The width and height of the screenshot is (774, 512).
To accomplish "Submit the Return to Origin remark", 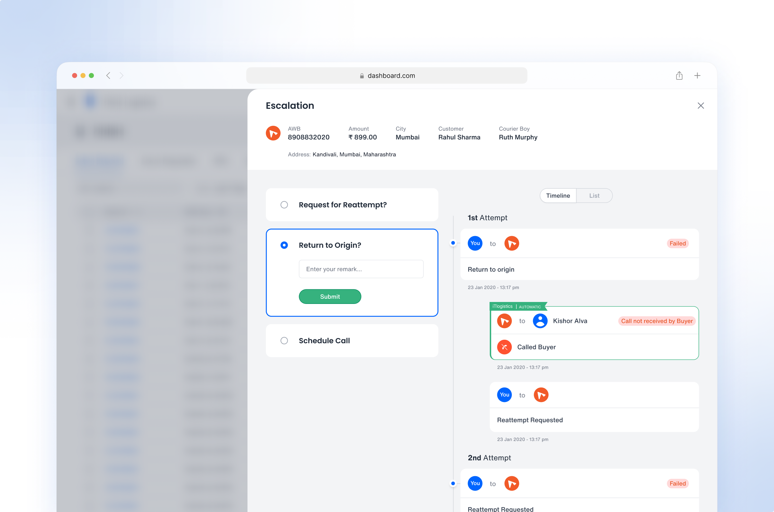I will pos(330,296).
